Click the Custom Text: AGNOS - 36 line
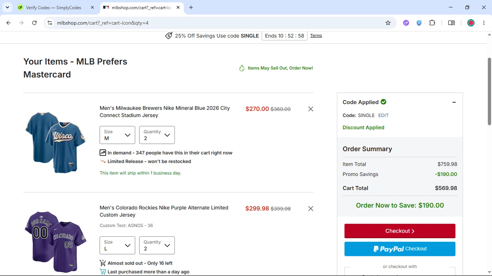 tap(126, 226)
